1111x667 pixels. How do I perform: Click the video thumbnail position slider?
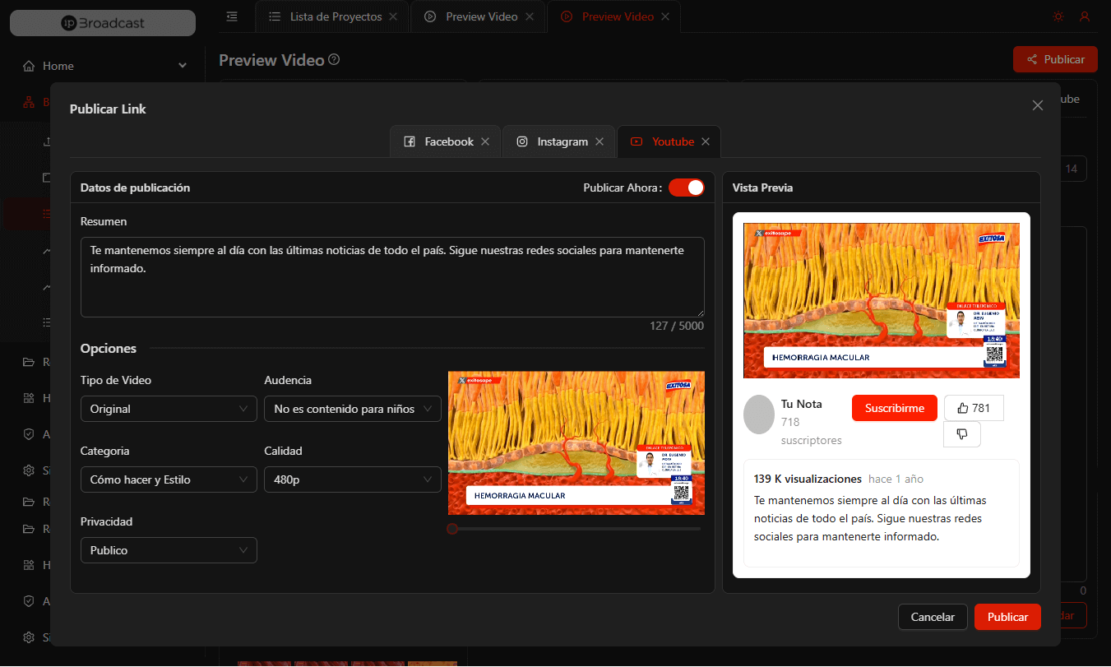click(575, 529)
